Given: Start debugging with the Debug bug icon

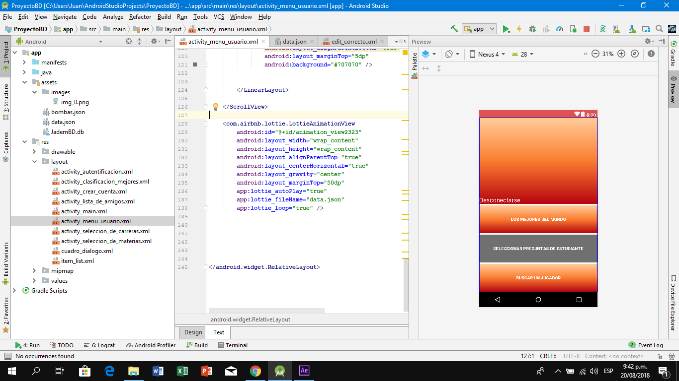Looking at the screenshot, I should click(x=532, y=29).
